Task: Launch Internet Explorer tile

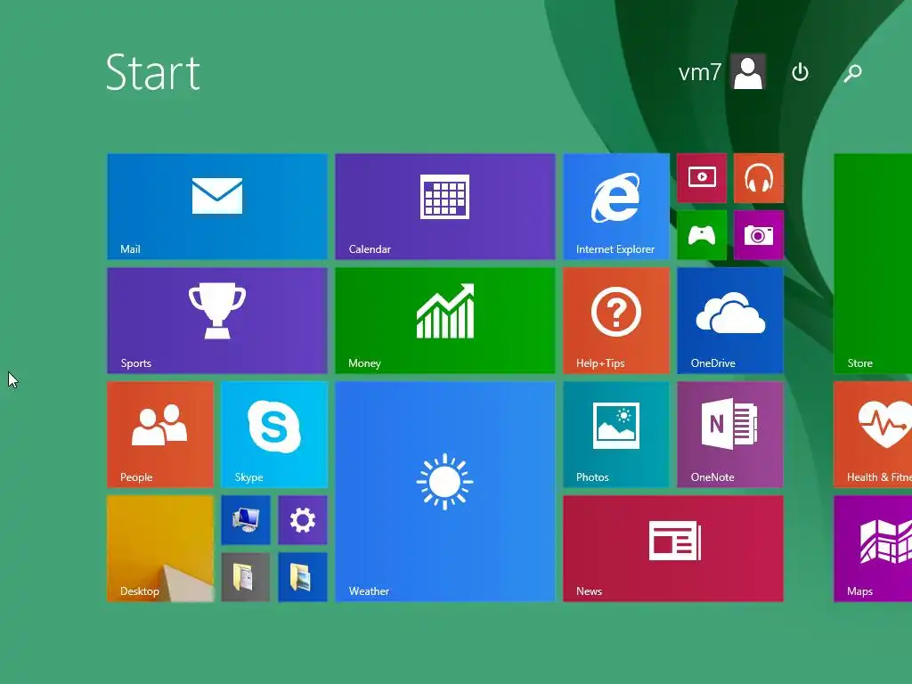Action: coord(616,207)
